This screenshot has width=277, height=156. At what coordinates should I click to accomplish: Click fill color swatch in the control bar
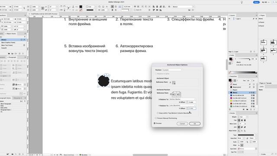pyautogui.click(x=81, y=7)
